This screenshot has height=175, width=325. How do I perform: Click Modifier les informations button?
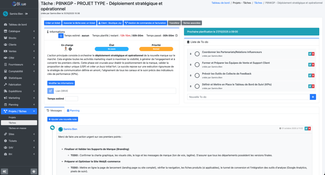click(61, 83)
